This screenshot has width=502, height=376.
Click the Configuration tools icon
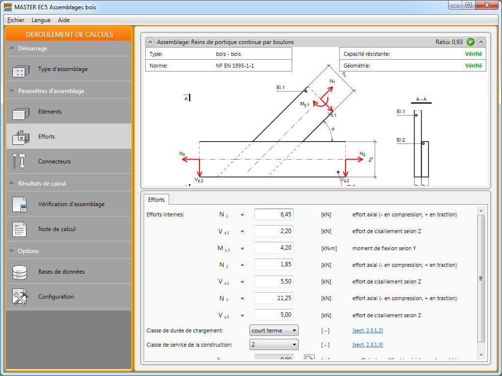pyautogui.click(x=20, y=297)
